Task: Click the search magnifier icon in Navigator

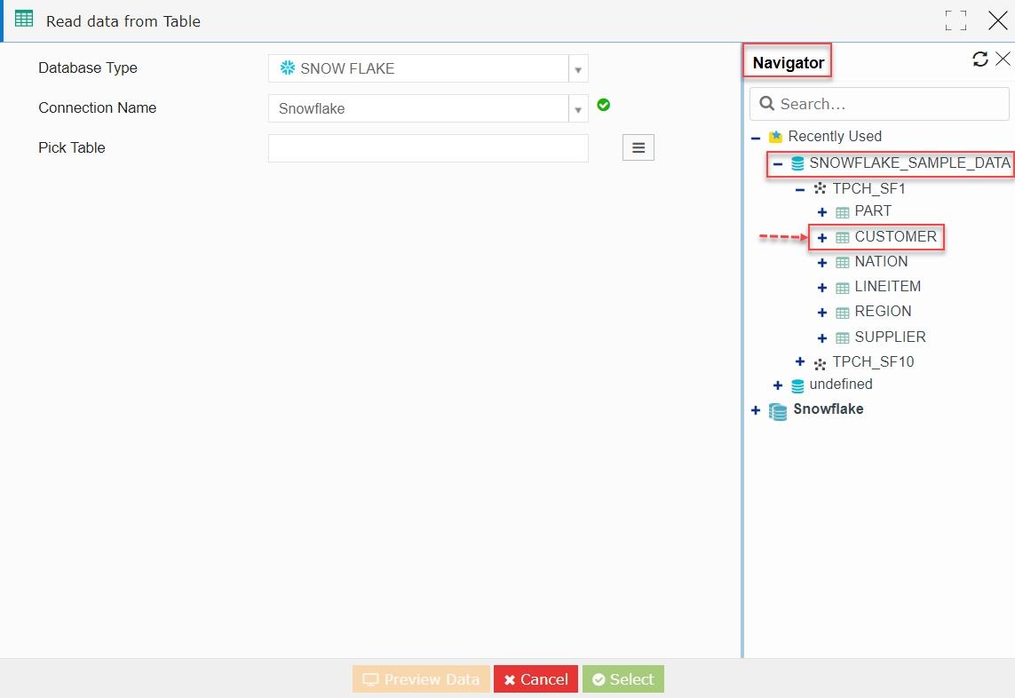Action: (766, 103)
